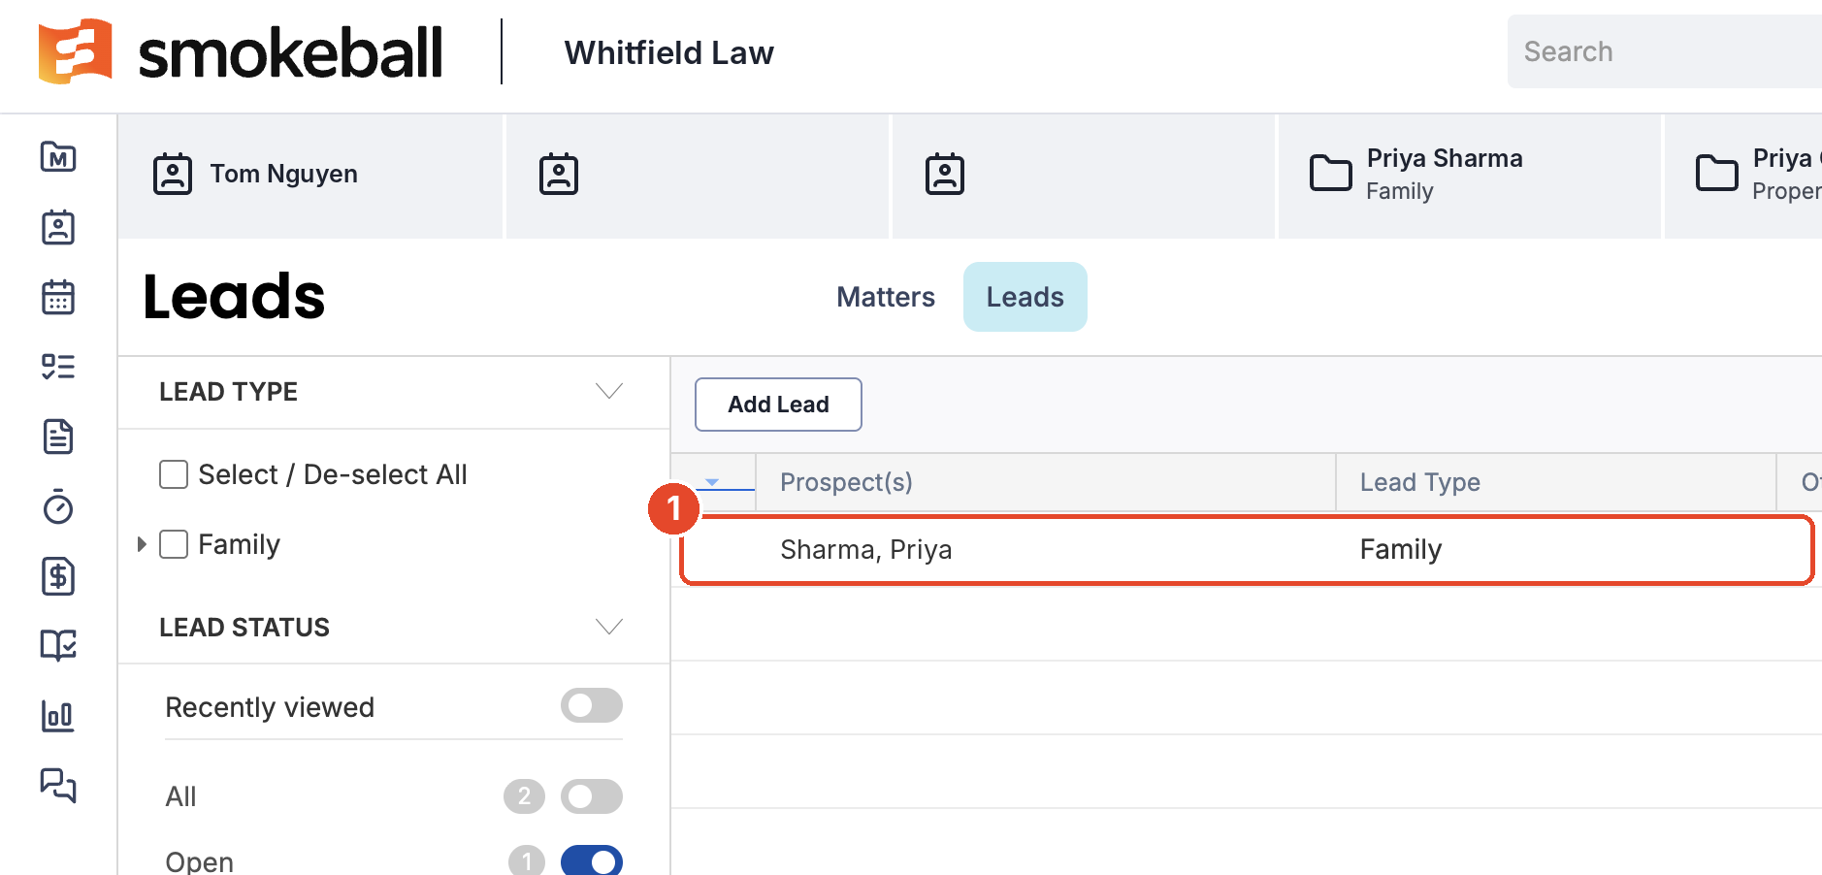
Task: Open the Reports bar chart icon
Action: click(x=58, y=716)
